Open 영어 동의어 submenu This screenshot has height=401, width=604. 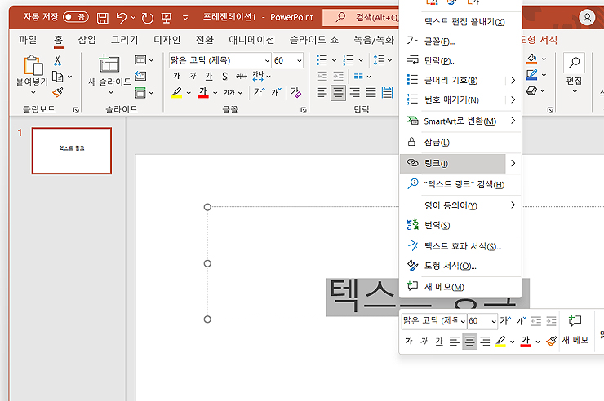[460, 205]
